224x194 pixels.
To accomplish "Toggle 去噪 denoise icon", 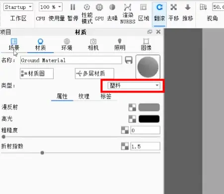I will [x=112, y=7].
